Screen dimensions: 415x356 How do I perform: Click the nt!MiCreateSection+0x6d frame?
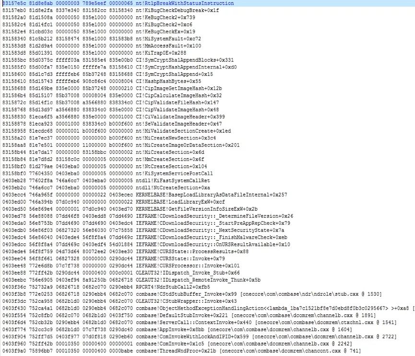[103, 152]
